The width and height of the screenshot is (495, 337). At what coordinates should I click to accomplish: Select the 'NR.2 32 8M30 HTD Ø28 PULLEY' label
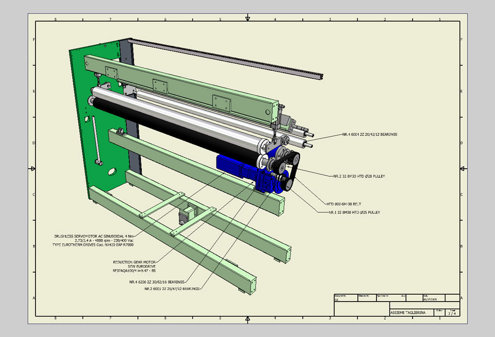pyautogui.click(x=359, y=176)
